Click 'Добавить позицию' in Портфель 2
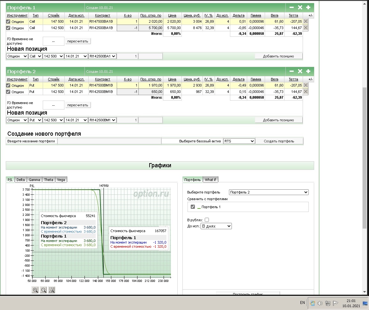The height and width of the screenshot is (310, 369). coord(278,120)
